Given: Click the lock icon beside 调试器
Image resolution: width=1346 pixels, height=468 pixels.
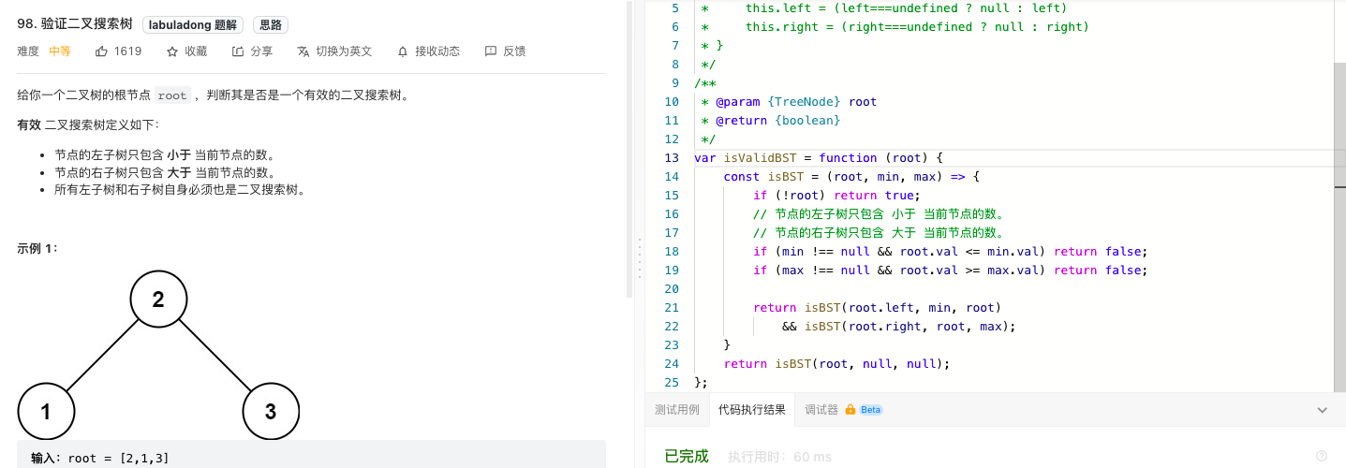Looking at the screenshot, I should (x=850, y=410).
